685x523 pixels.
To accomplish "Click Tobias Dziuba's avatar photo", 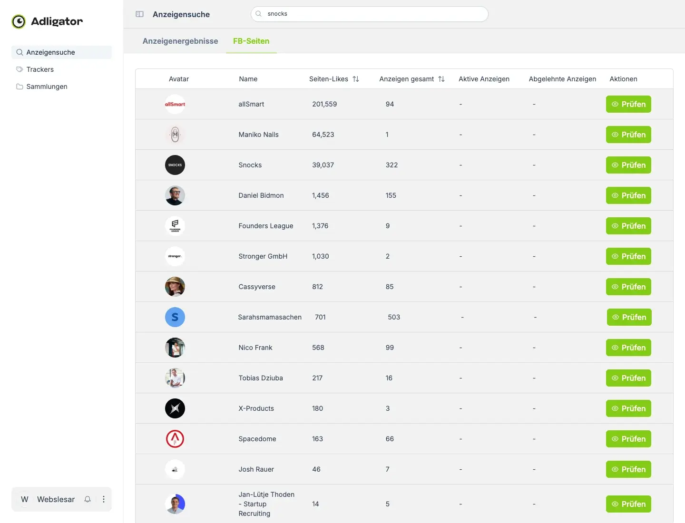I will (175, 378).
